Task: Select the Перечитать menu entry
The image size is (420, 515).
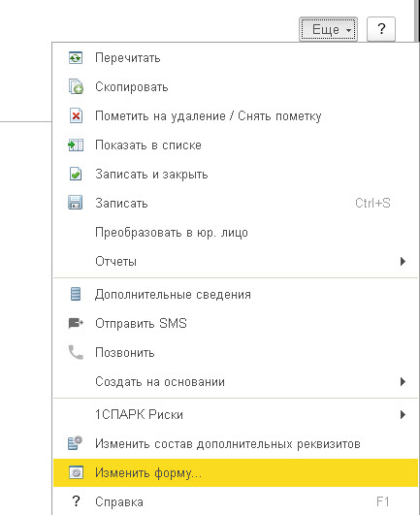Action: click(x=236, y=58)
